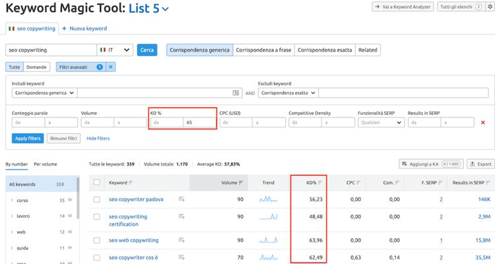The image size is (495, 264).
Task: Expand guida keyword group
Action: click(x=12, y=248)
